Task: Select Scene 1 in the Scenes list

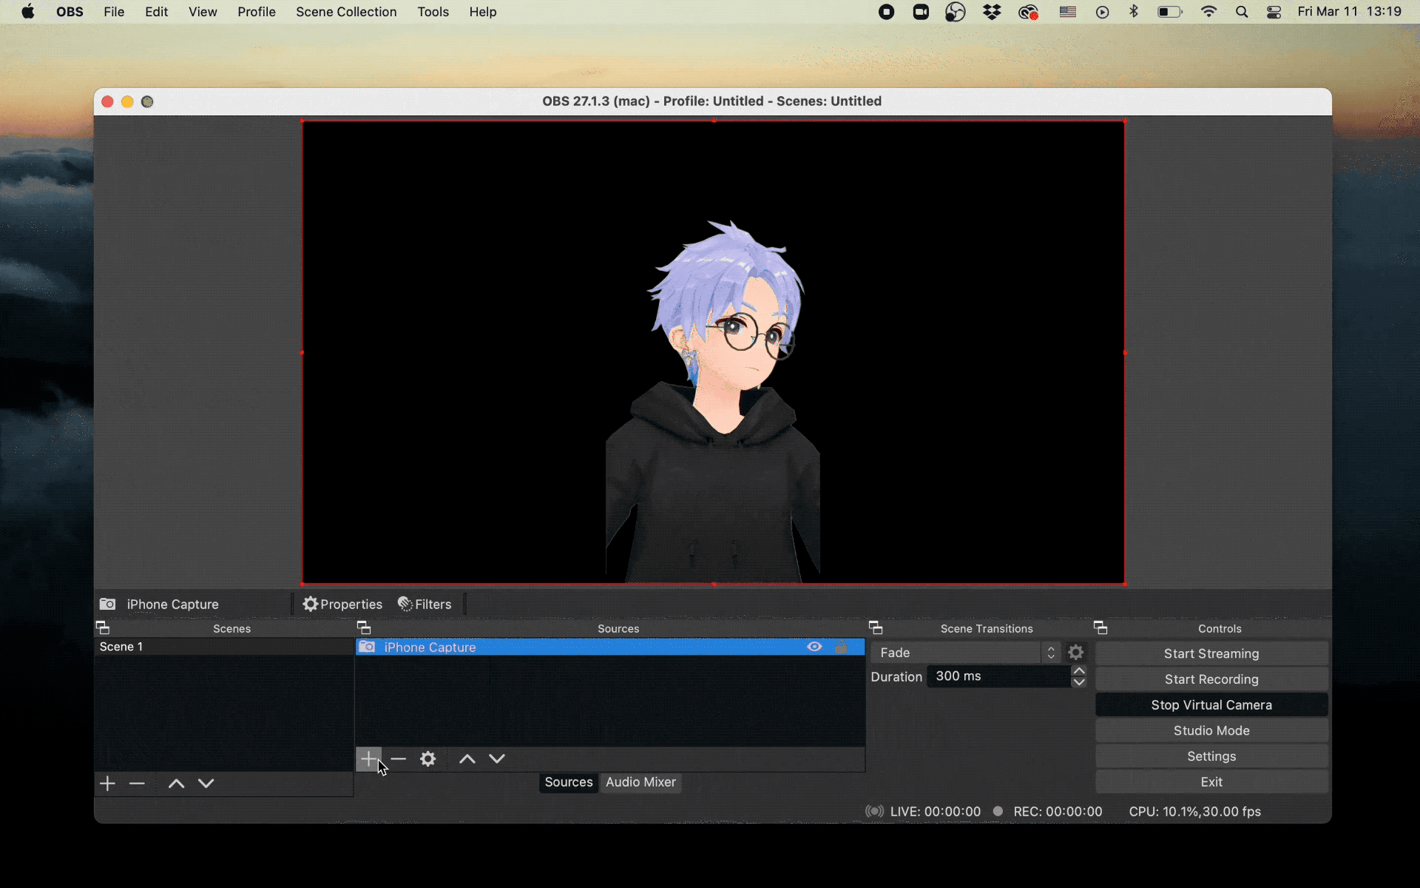Action: coord(121,646)
